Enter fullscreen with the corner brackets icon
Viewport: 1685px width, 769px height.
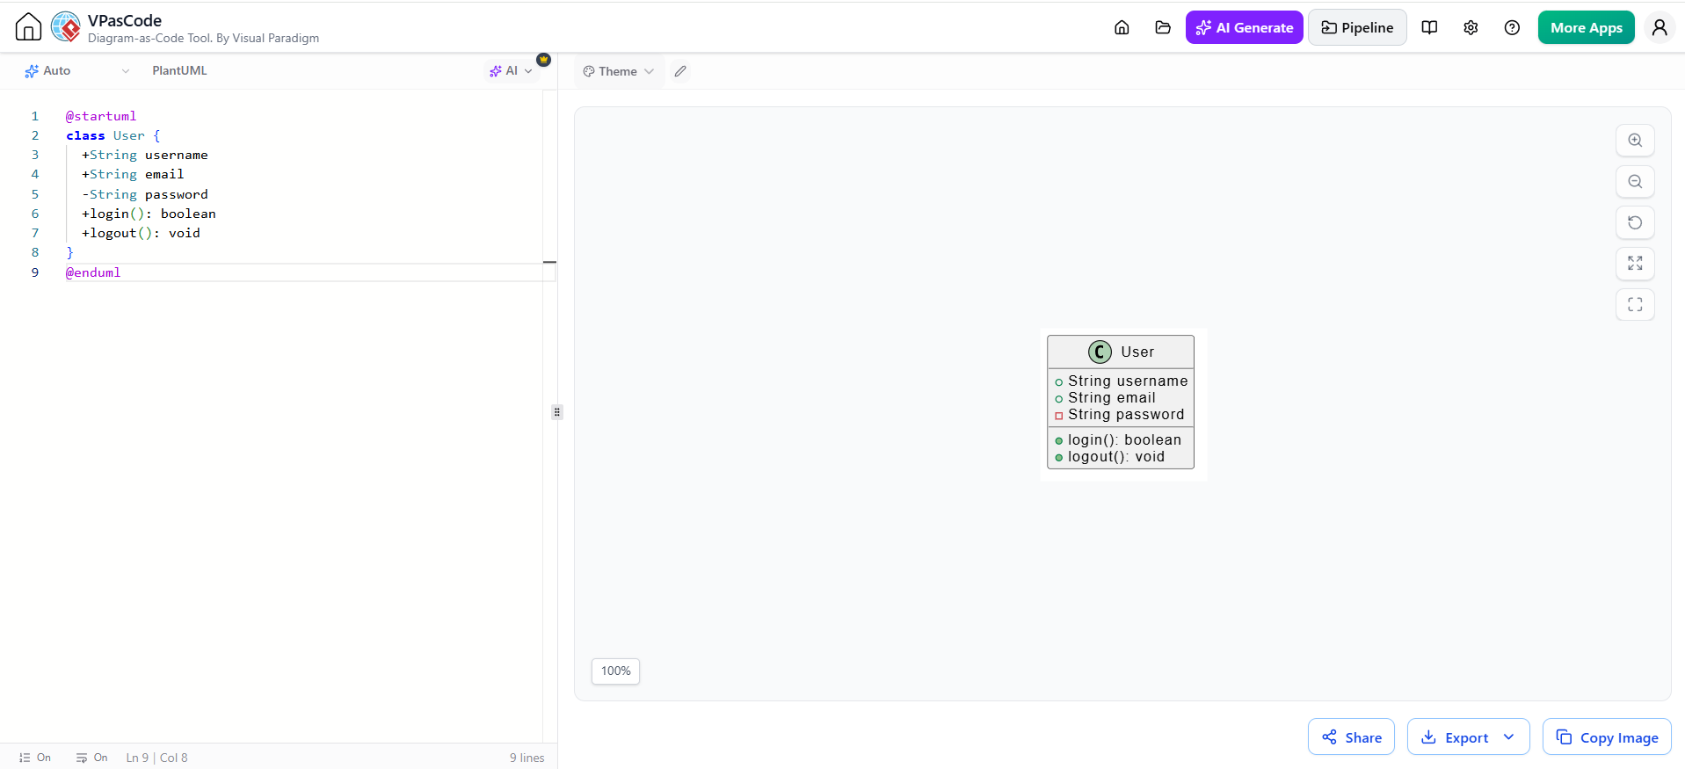(x=1635, y=304)
